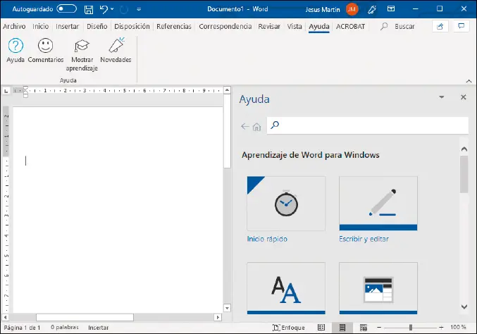Expand the Undo history dropdown arrow
This screenshot has height=334, width=477.
(113, 9)
